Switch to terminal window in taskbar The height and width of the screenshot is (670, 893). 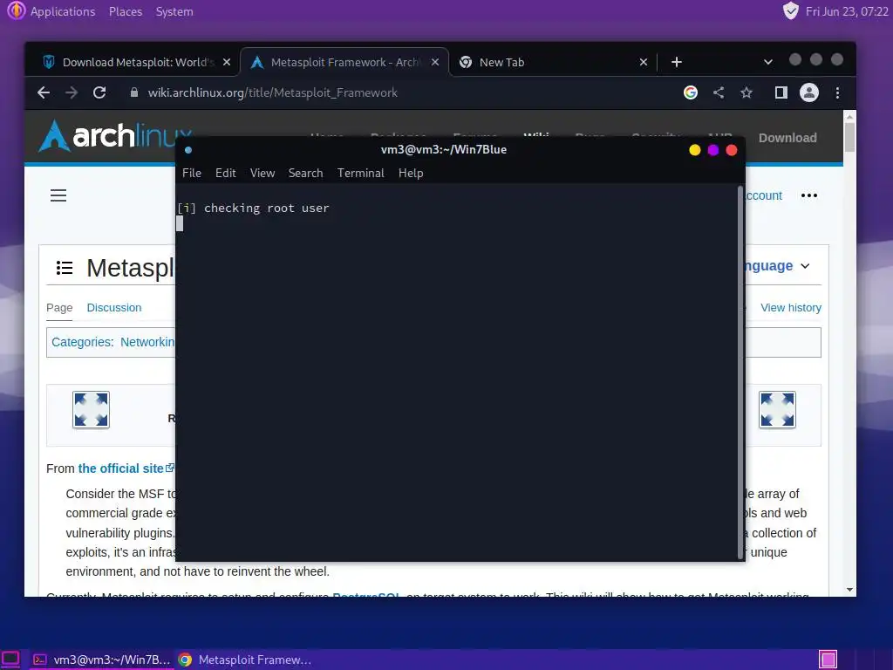coord(101,660)
